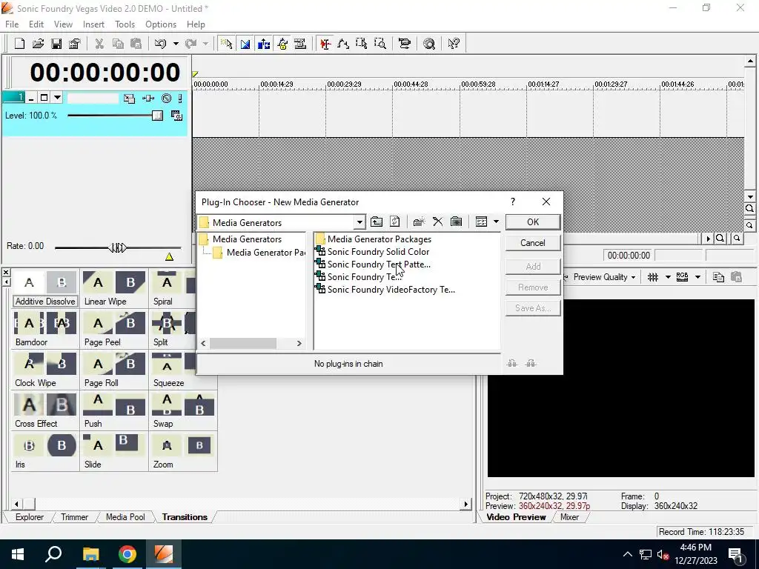Click the Rate scrub slider handle

(118, 248)
